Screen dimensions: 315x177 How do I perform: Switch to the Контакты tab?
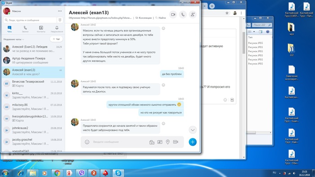coord(41,29)
